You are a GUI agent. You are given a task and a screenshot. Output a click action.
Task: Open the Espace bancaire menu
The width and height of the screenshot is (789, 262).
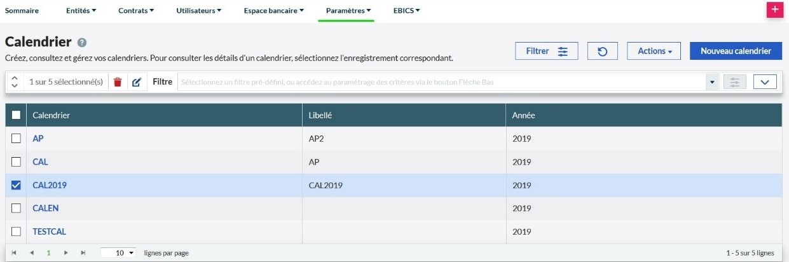click(x=274, y=11)
